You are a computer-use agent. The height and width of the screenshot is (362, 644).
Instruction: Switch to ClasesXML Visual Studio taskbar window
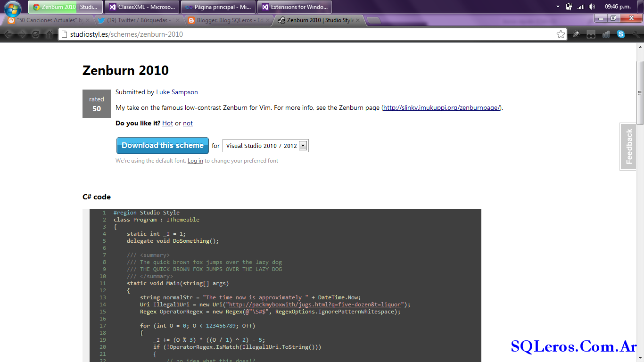click(x=141, y=7)
